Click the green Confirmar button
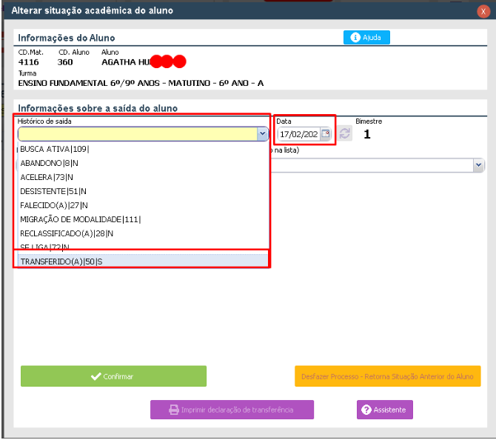The image size is (496, 440). click(113, 376)
